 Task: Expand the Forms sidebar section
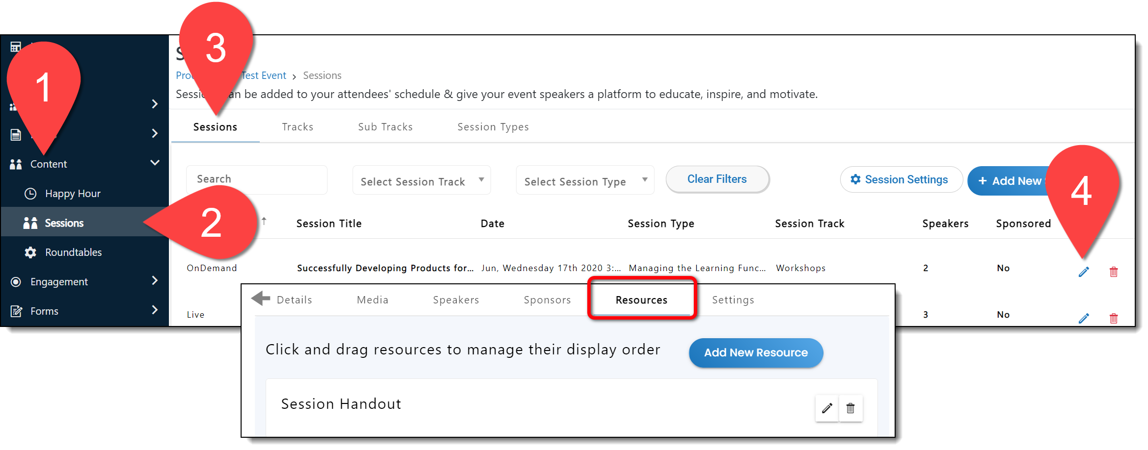coord(155,310)
